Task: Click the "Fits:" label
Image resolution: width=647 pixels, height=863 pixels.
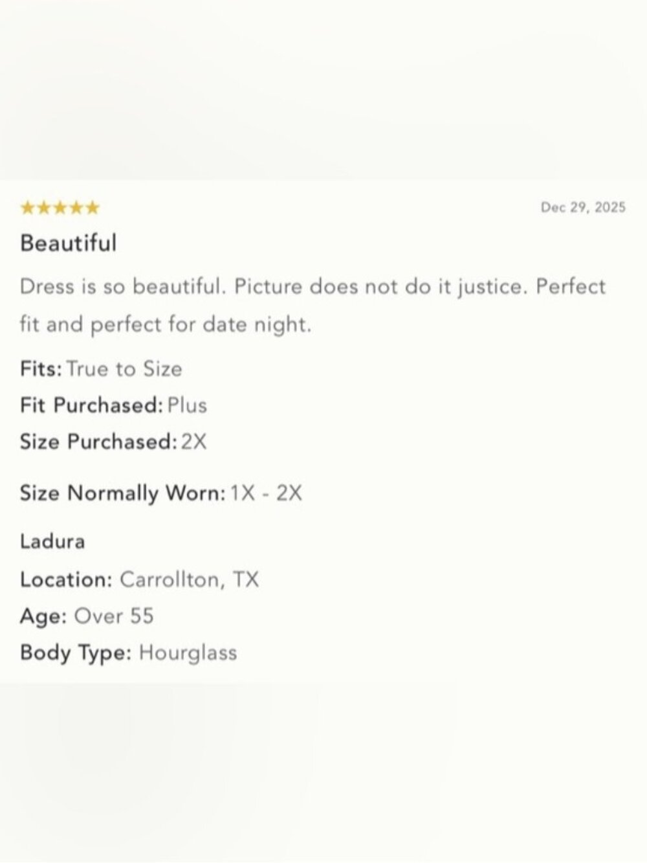Action: point(41,369)
